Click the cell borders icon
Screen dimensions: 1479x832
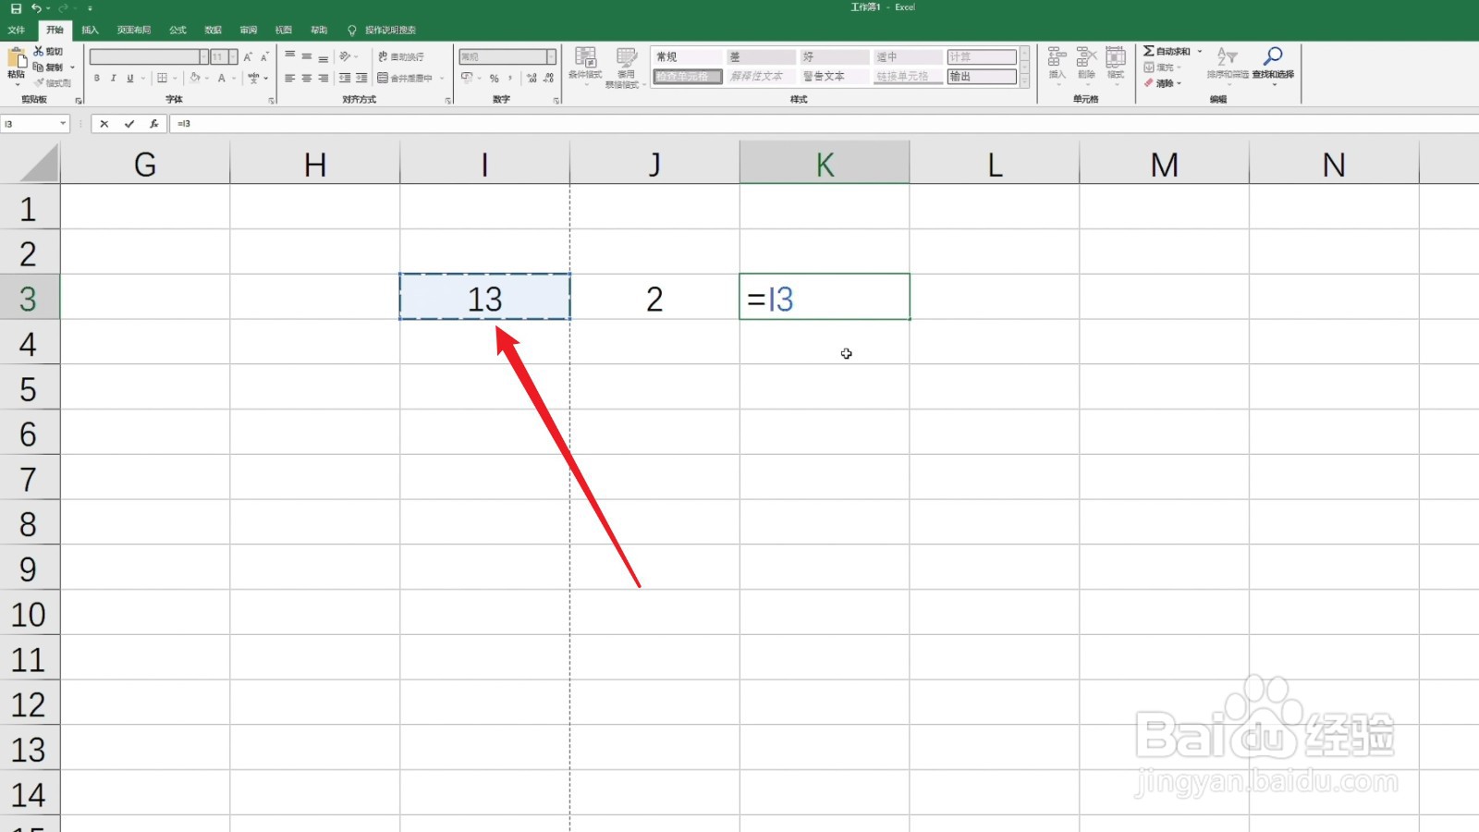pyautogui.click(x=162, y=78)
